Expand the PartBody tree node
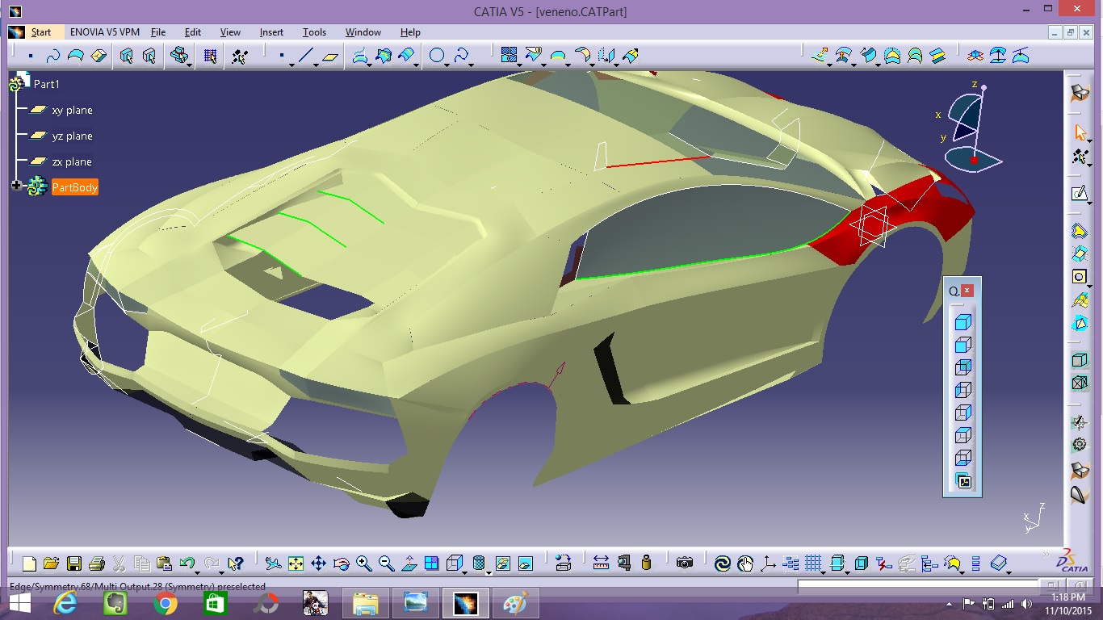 16,186
